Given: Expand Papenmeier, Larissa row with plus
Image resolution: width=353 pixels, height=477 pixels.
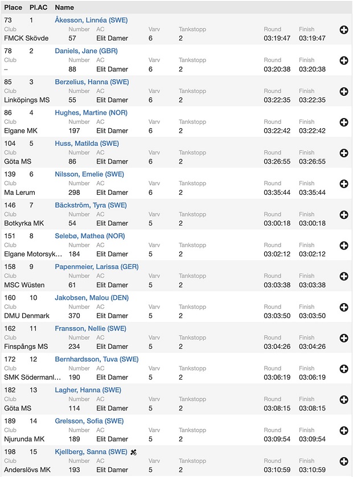Looking at the screenshot, I should pos(343,276).
